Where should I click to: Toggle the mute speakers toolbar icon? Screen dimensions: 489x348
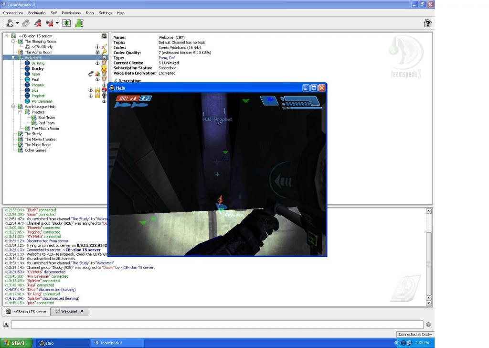(49, 23)
